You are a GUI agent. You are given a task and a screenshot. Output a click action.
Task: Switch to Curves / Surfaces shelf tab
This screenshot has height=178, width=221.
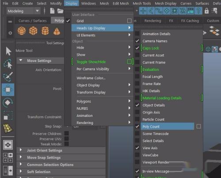click(x=33, y=21)
